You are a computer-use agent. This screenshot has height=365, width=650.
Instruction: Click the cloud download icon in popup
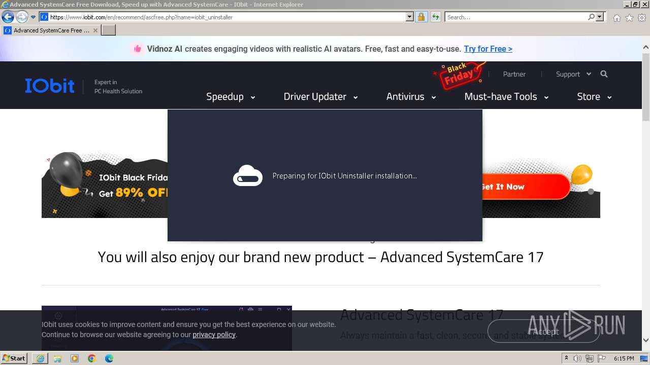tap(248, 176)
